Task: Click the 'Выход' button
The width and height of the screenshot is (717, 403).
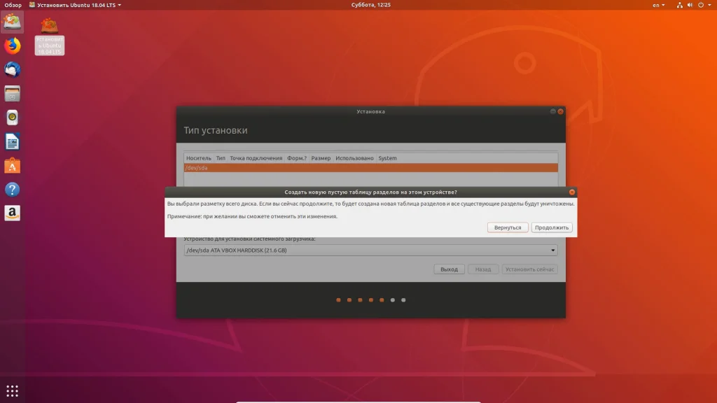Action: 449,269
